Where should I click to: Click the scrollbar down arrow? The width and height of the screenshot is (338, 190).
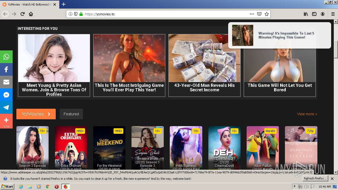(336, 172)
